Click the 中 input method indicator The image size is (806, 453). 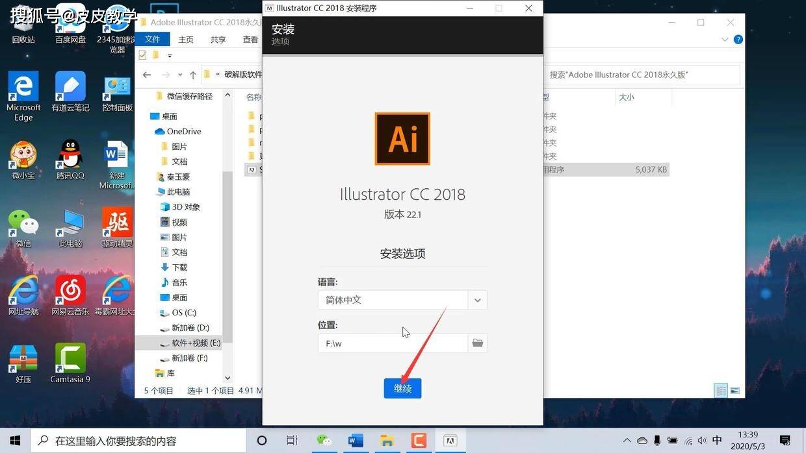point(718,440)
